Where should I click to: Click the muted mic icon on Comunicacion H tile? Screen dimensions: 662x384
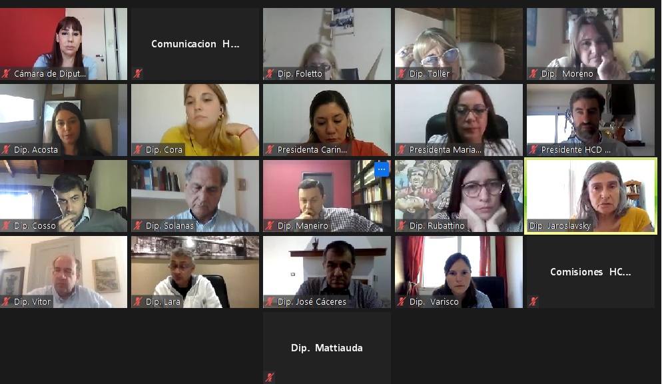(x=138, y=73)
